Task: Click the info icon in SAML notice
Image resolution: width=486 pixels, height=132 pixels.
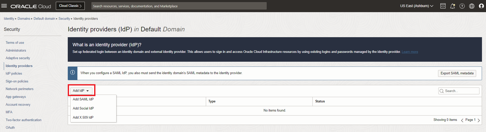Action: tap(73, 73)
